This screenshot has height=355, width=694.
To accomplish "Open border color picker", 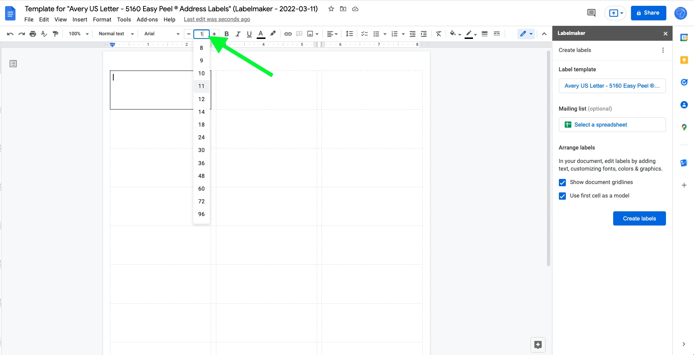I will pos(471,34).
